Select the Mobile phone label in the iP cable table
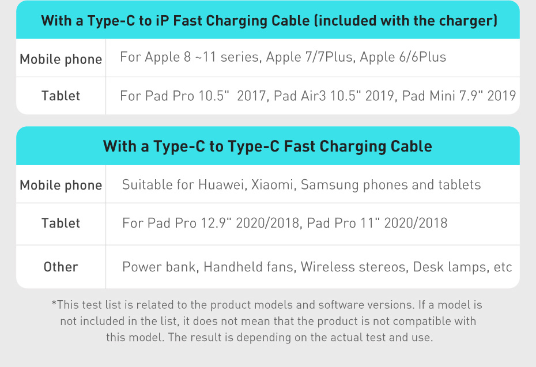 (x=61, y=59)
